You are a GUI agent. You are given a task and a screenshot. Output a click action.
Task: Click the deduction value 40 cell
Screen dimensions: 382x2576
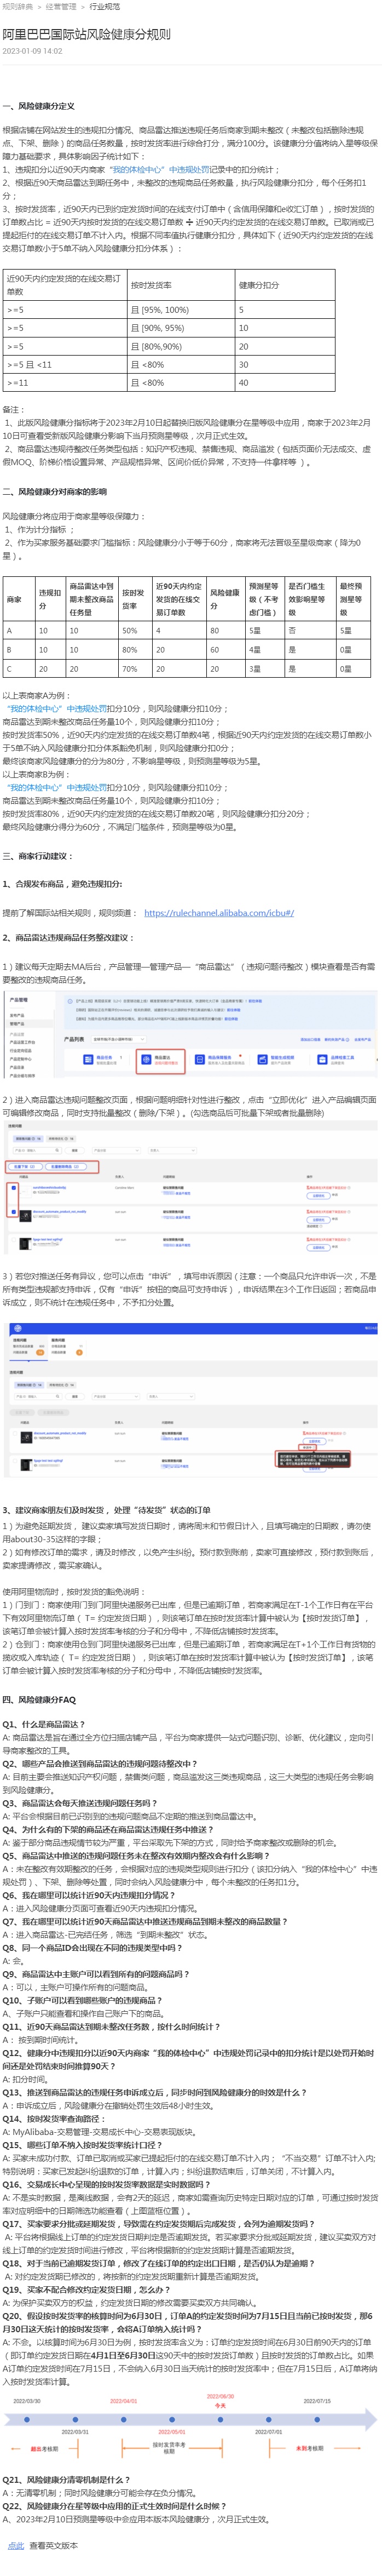285,382
